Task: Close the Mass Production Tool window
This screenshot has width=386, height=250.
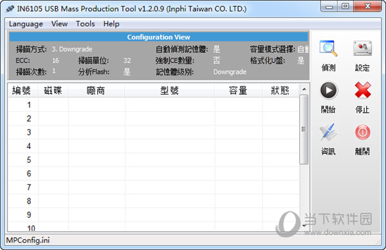Action: [x=367, y=6]
